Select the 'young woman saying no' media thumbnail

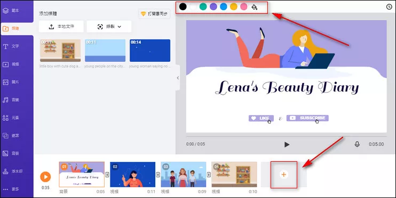tap(150, 51)
